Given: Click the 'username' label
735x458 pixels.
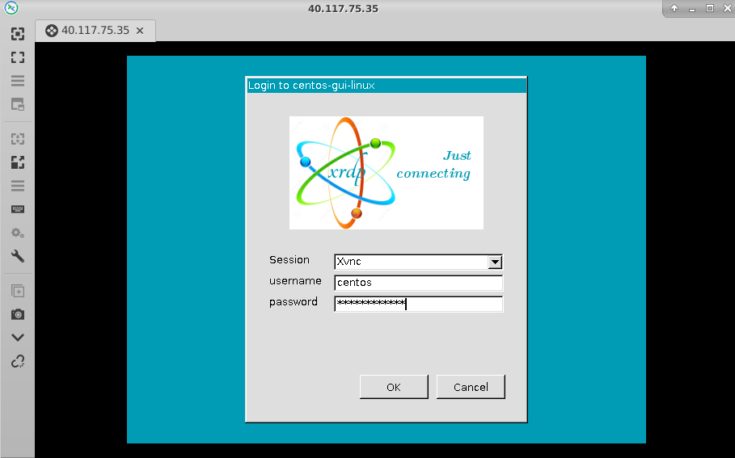Looking at the screenshot, I should 295,281.
